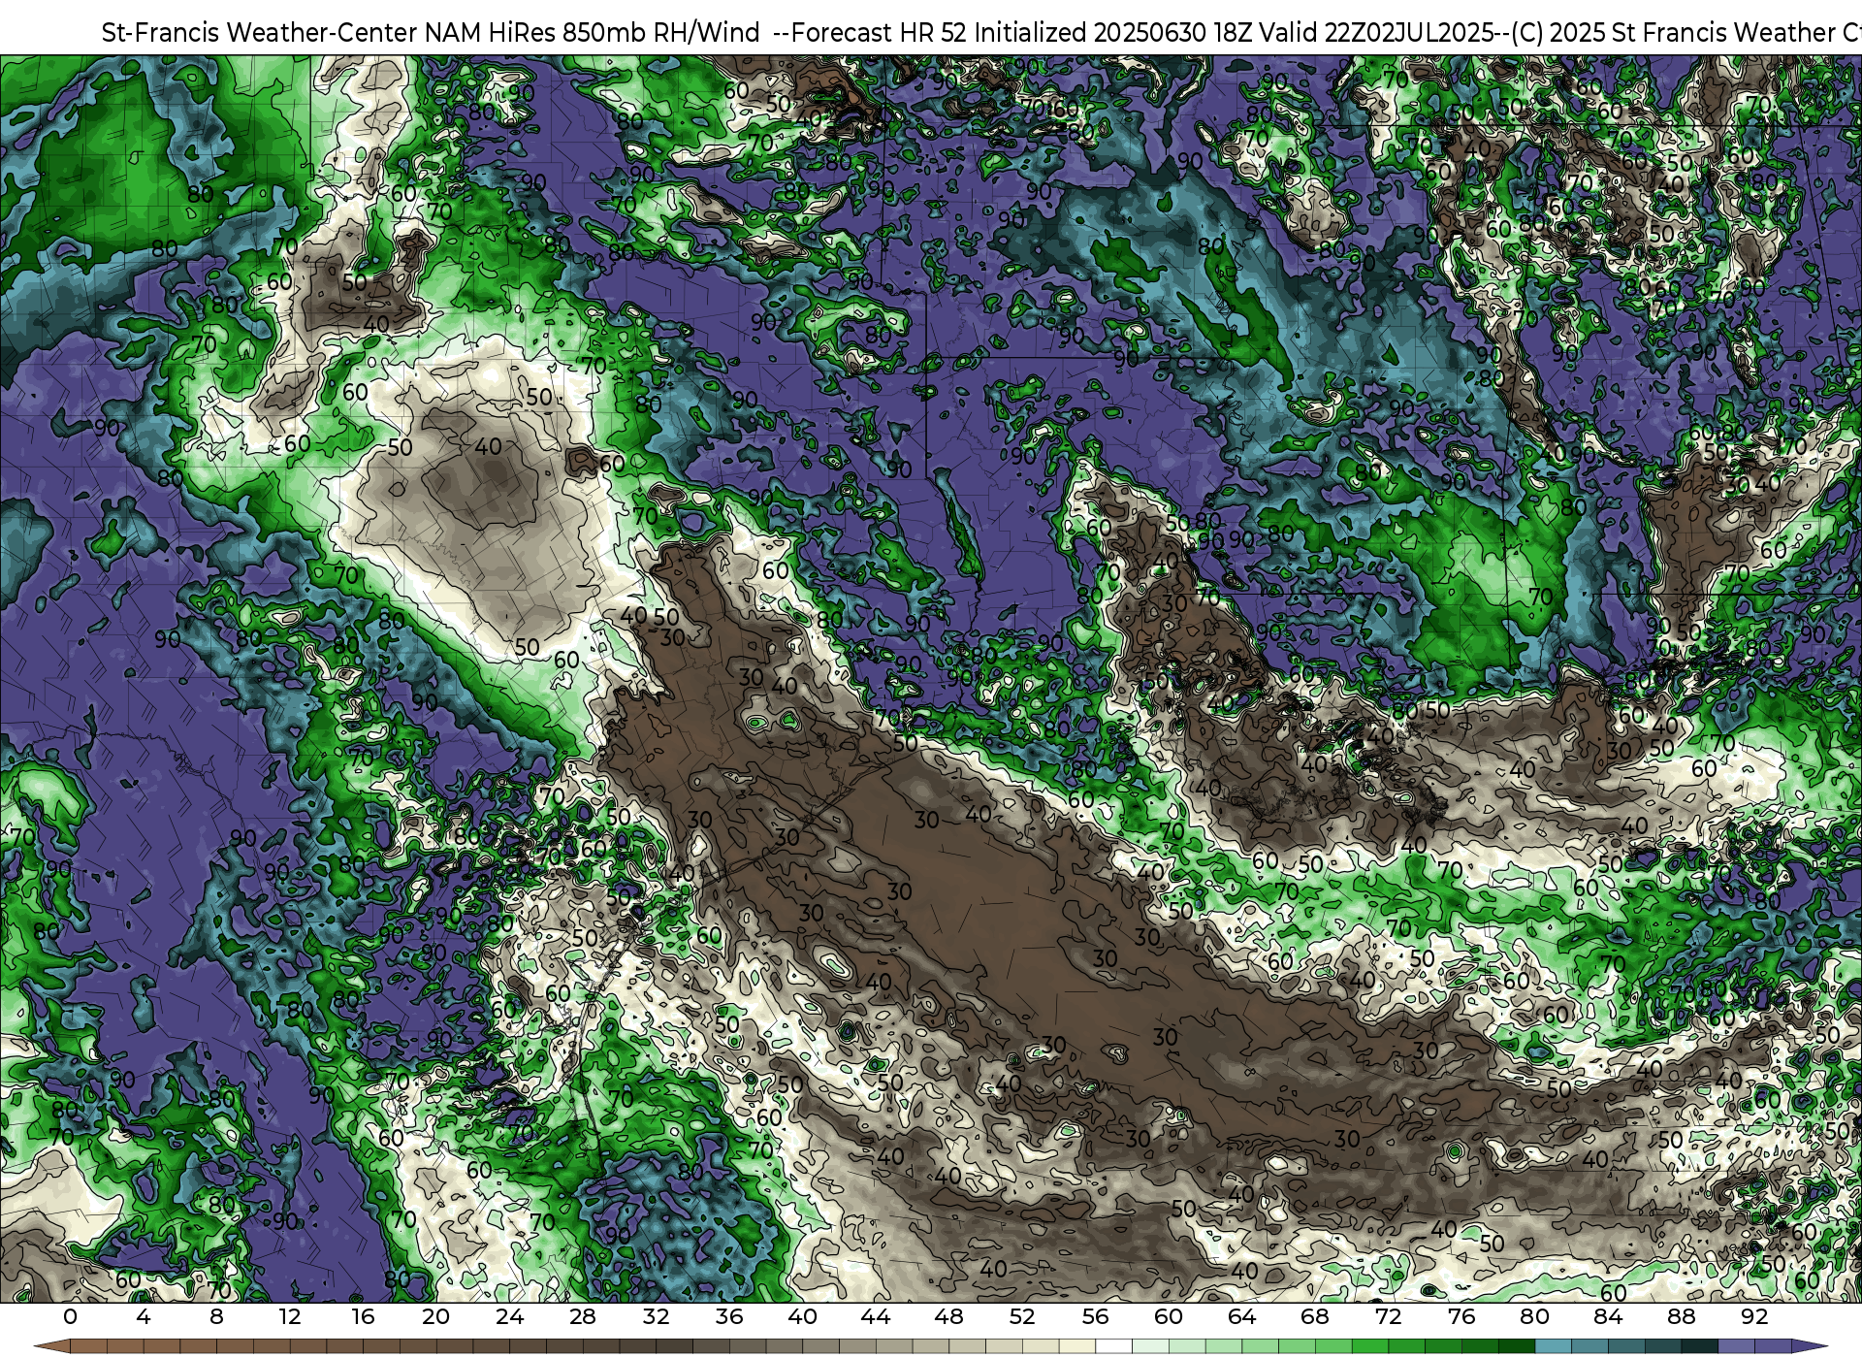Click 'NAM HiRes 850mb RH/Wind' in the title

[593, 32]
